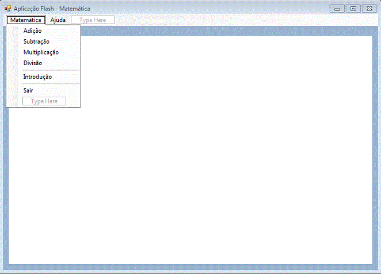The height and width of the screenshot is (274, 381).
Task: Click the Introdução menu entry
Action: 44,77
